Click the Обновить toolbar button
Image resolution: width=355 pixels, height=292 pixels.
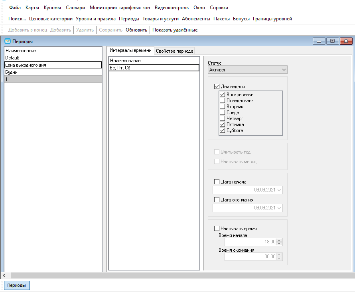(136, 30)
